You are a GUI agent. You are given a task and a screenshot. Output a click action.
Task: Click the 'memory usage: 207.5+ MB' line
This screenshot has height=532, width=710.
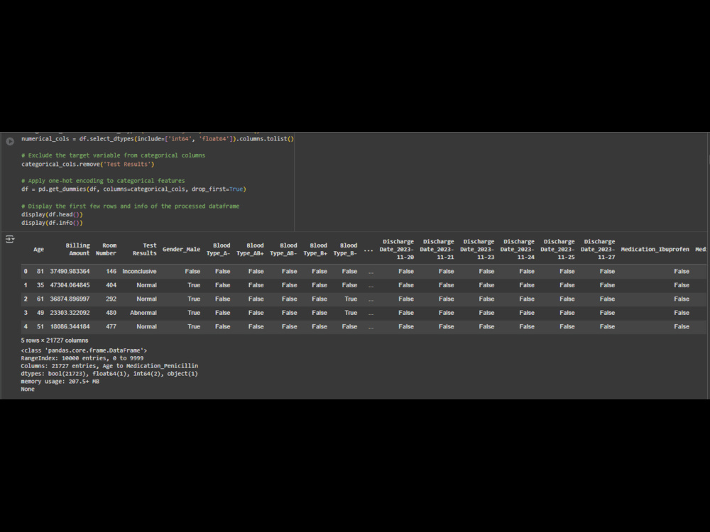[x=60, y=382]
